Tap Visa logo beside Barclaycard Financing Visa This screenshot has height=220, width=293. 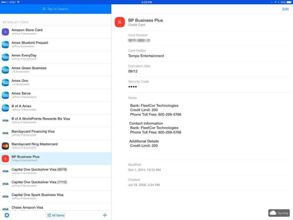[5, 133]
